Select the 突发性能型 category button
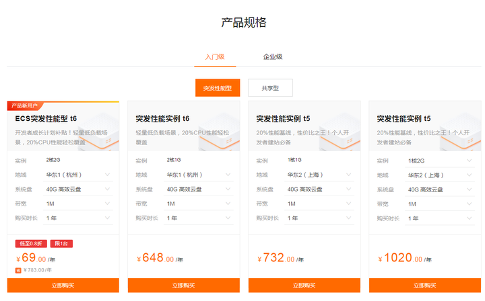Viewport: 485px width, 301px height. click(x=218, y=88)
